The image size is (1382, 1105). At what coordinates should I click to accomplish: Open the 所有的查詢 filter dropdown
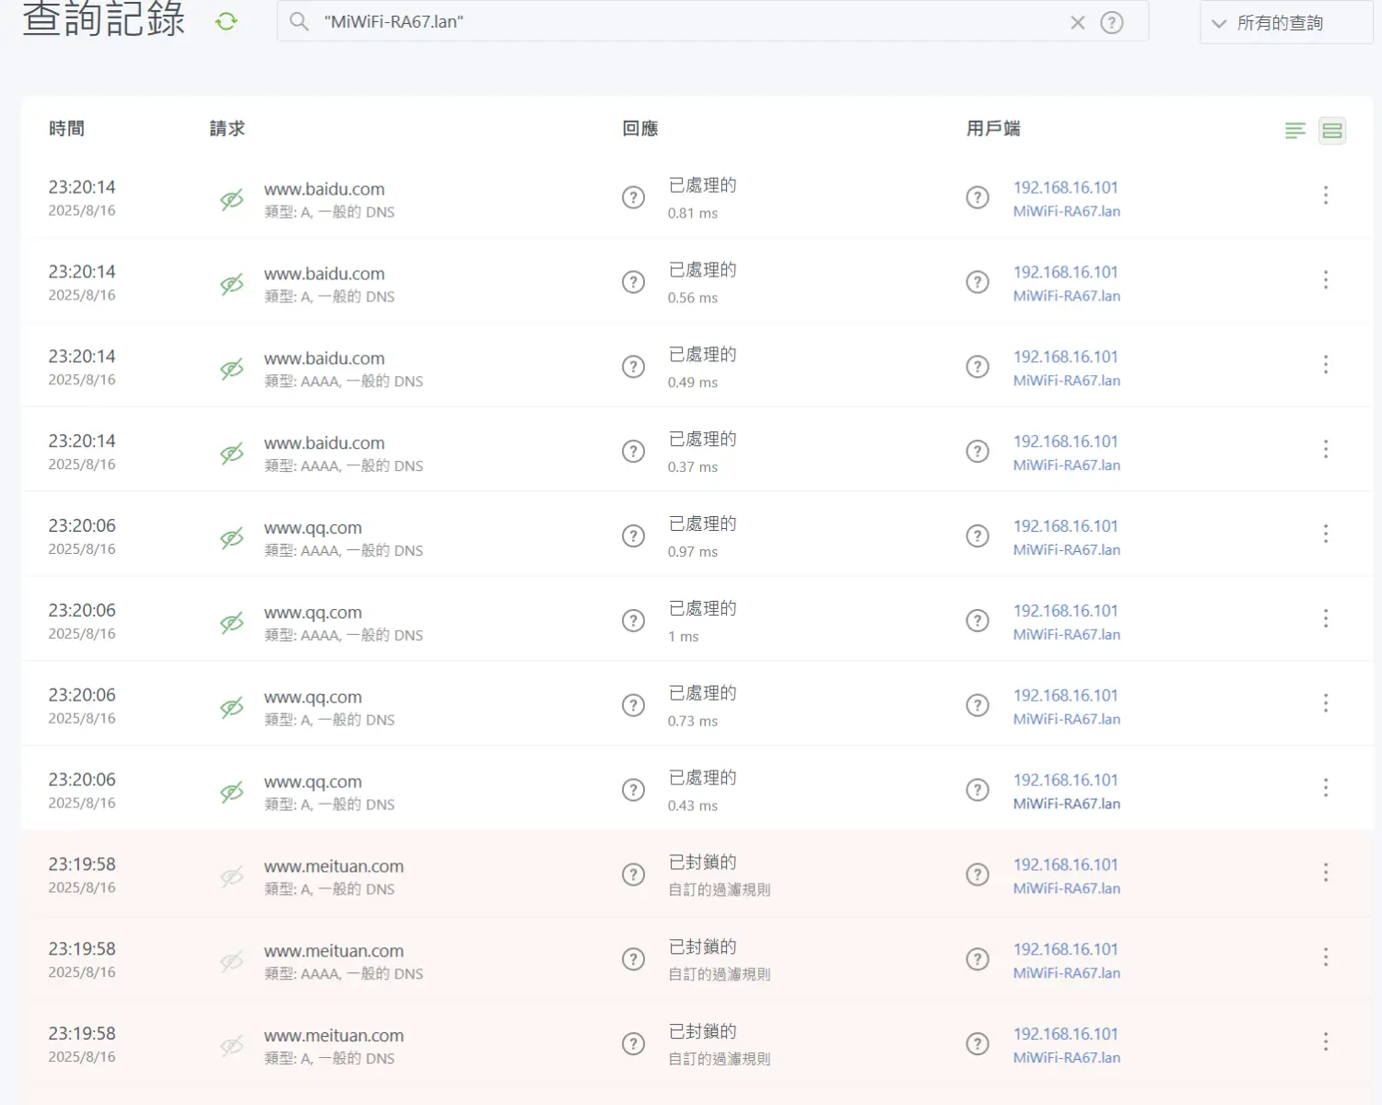1286,22
